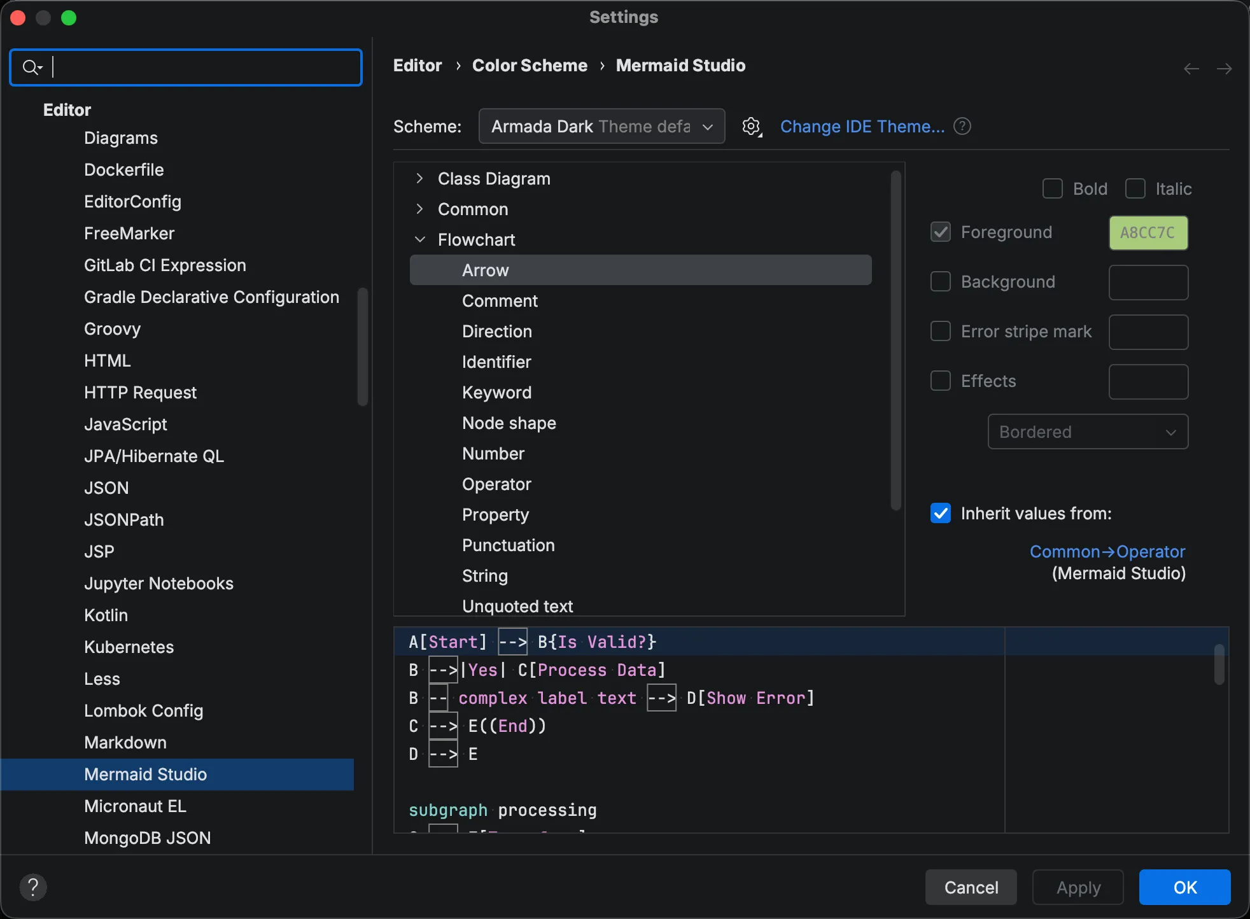Select Gradle Declarative Configuration page
This screenshot has width=1250, height=919.
[x=211, y=297]
